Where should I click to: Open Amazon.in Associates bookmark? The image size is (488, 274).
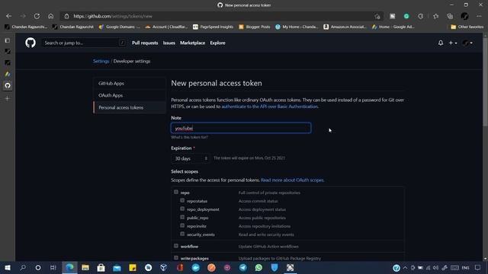pos(345,27)
